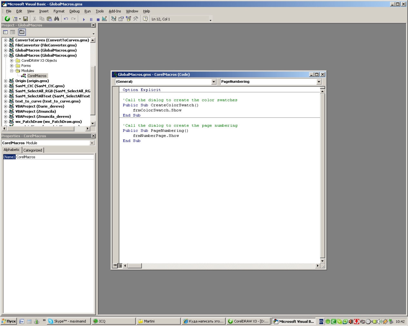Click the EN language indicator in tray
Viewport: 408px width, 326px height.
point(321,321)
